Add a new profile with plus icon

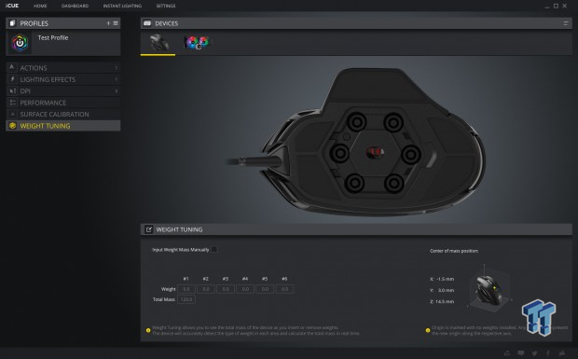[108, 23]
